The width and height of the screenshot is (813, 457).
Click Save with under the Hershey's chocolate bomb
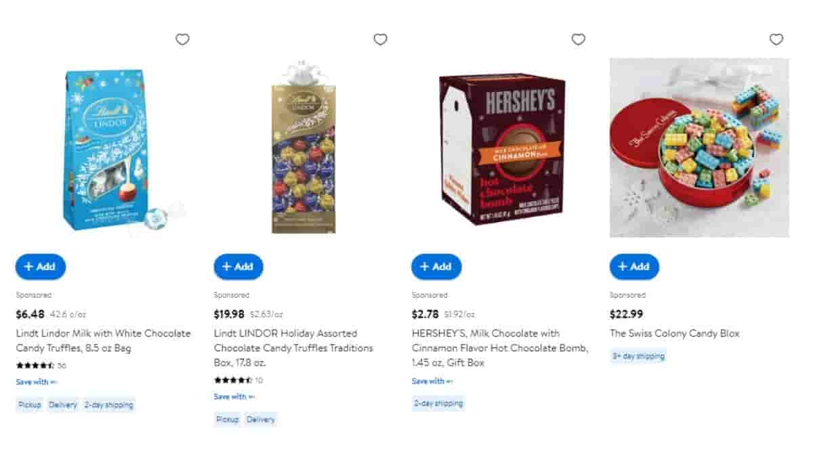[x=427, y=381]
